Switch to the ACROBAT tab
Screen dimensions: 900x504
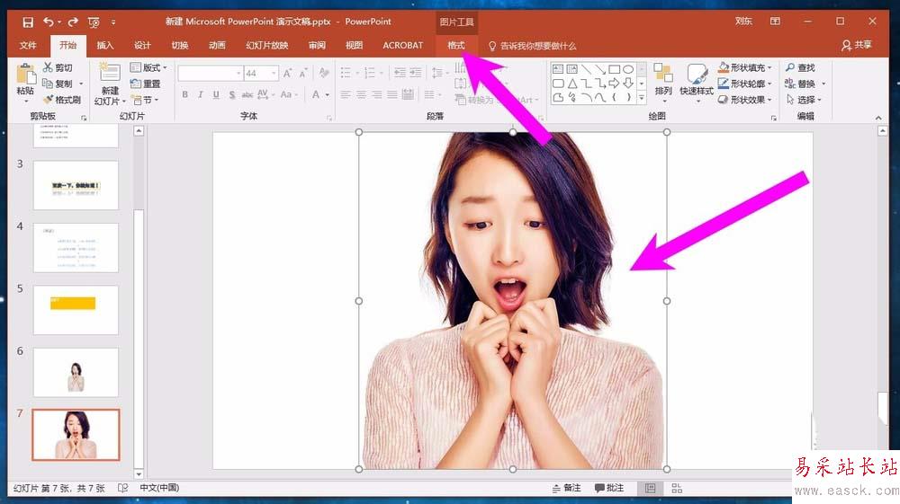pyautogui.click(x=403, y=45)
